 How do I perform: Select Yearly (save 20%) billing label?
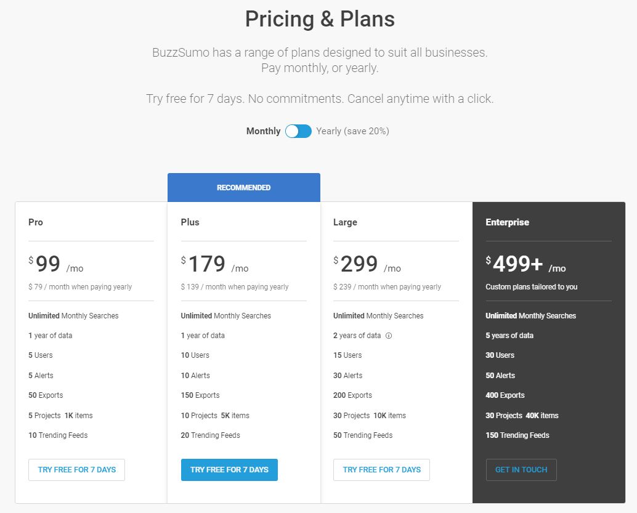point(352,131)
